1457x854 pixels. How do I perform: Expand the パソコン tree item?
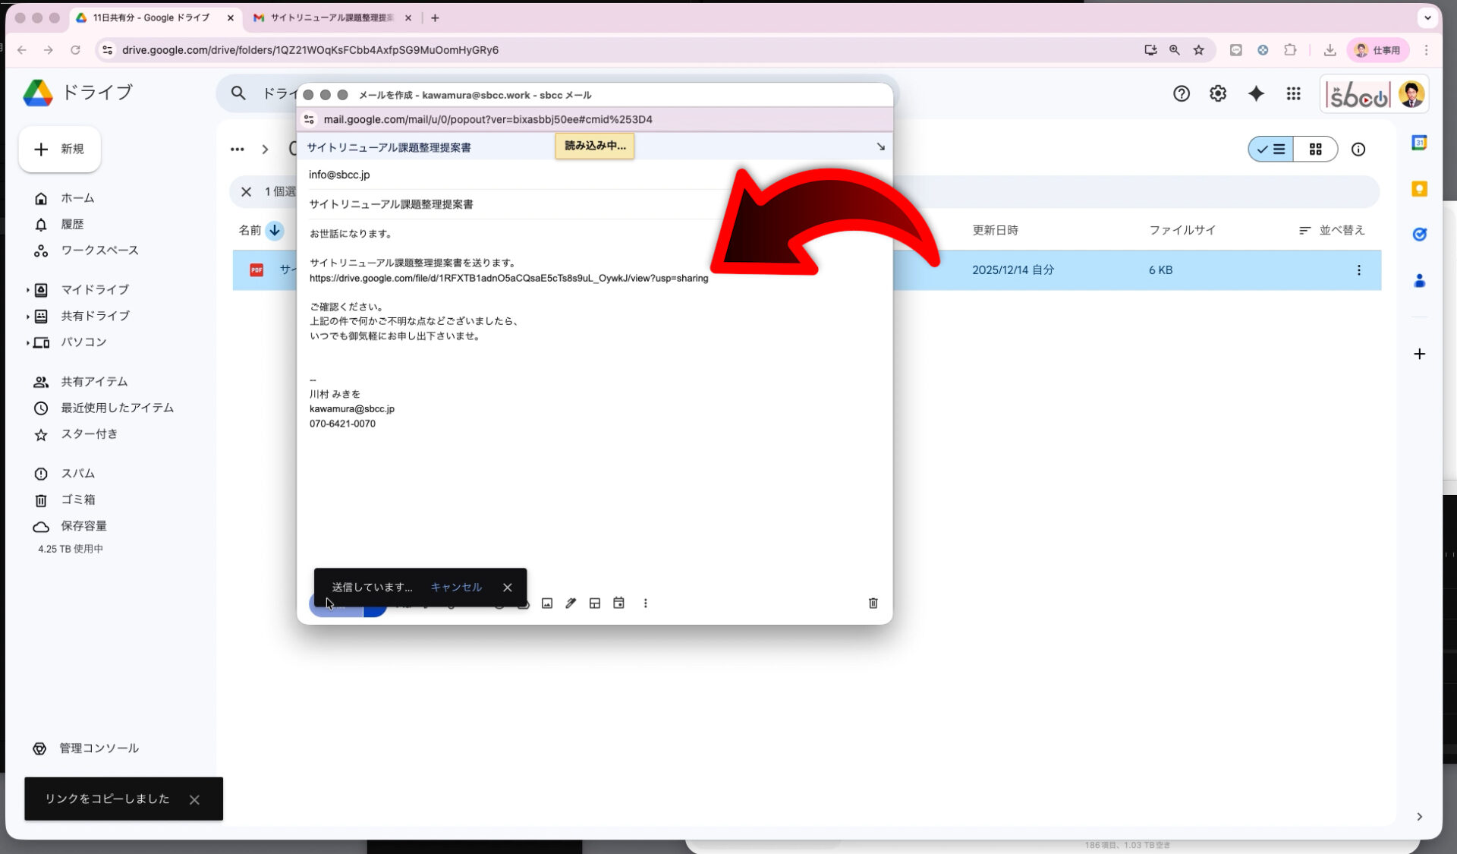(x=28, y=342)
